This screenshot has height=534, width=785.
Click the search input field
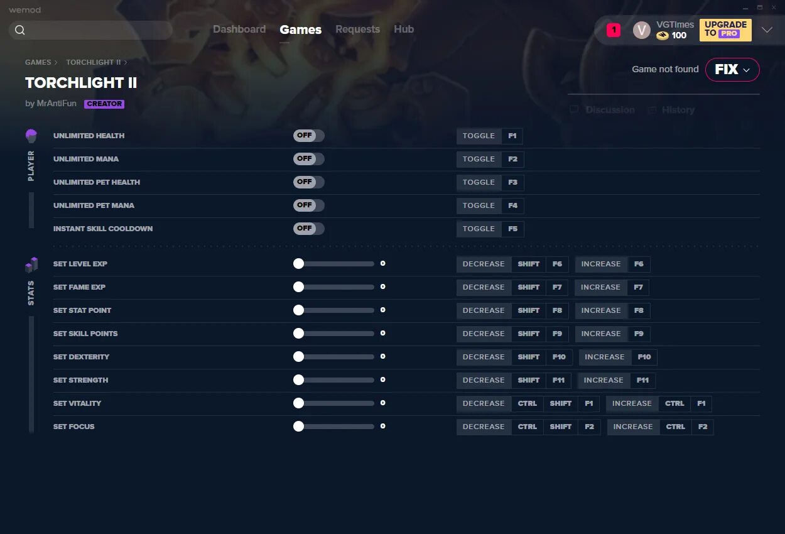(x=91, y=30)
